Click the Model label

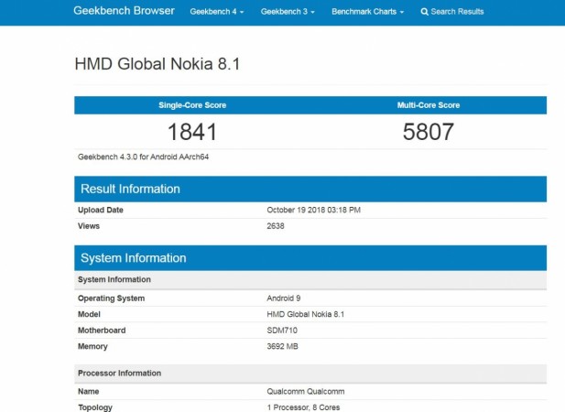tap(89, 314)
